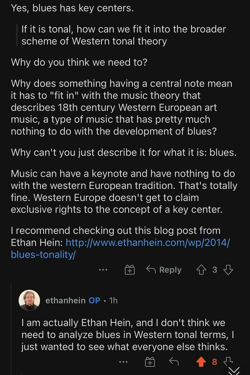
Task: Tap the OP badge beside ethanhein
Action: (94, 300)
